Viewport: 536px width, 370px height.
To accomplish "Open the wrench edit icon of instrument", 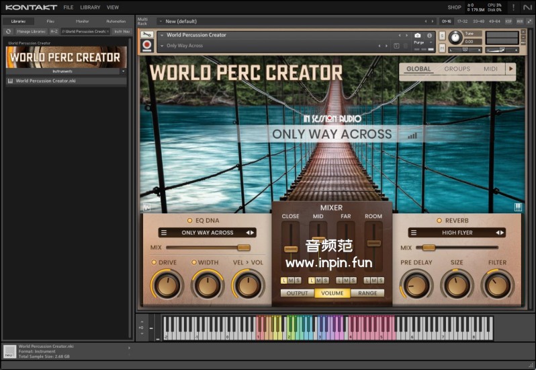I will [x=147, y=35].
